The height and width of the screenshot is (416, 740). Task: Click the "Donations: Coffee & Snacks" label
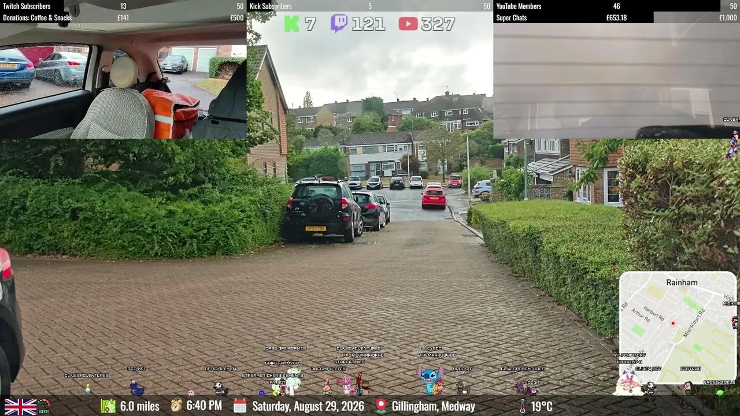click(x=37, y=17)
